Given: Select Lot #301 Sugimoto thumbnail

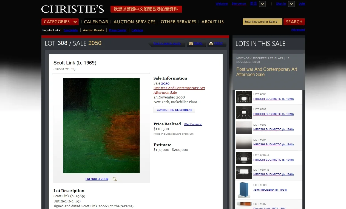Looking at the screenshot, I should pyautogui.click(x=244, y=97).
